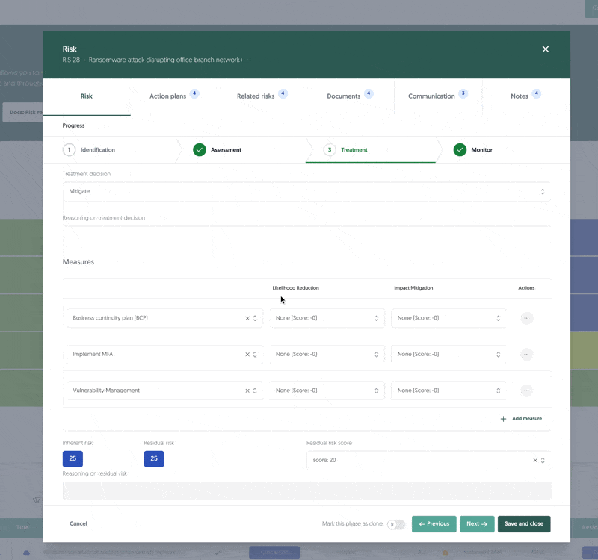
Task: Close the Risk dialog with the X icon
Action: [x=545, y=49]
